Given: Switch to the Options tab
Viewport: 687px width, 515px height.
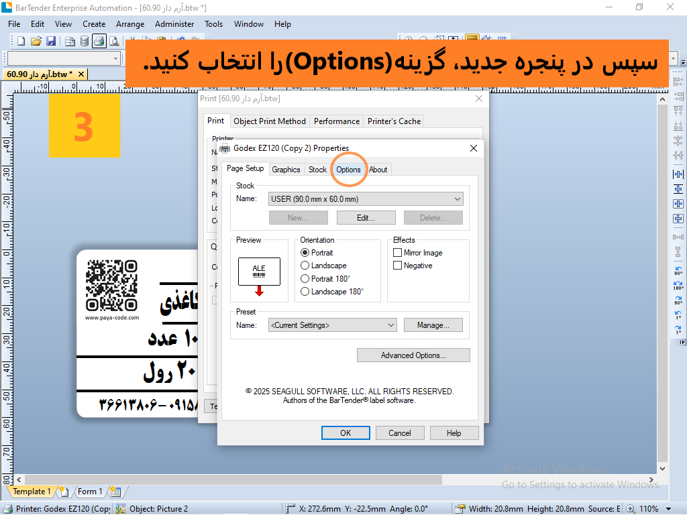Looking at the screenshot, I should pyautogui.click(x=348, y=170).
